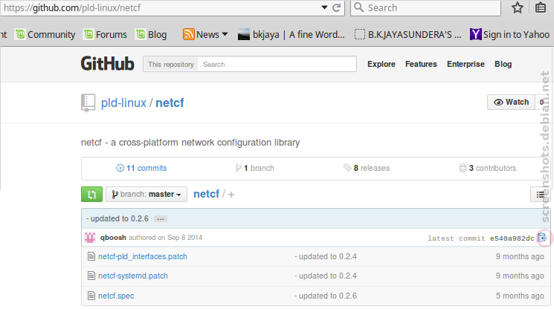Screen dimensions: 554x309
Task: Open the Explore menu item
Action: pyautogui.click(x=381, y=64)
